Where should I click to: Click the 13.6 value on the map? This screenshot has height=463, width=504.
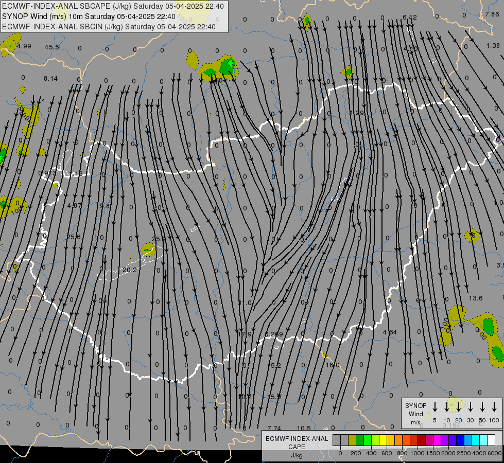(476, 298)
